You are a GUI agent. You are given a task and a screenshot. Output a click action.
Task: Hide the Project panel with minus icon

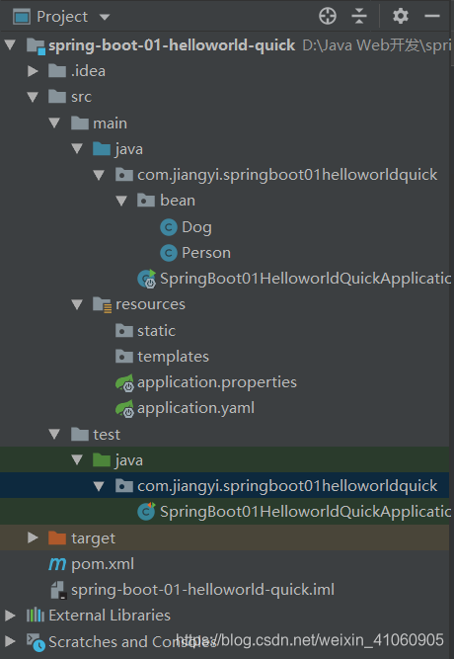431,17
